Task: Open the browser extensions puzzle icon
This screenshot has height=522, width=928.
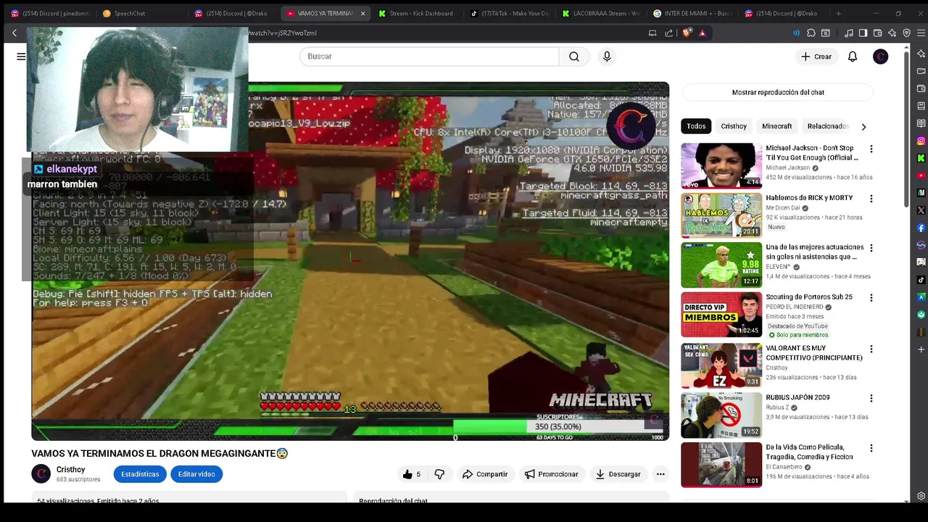Action: pyautogui.click(x=811, y=33)
